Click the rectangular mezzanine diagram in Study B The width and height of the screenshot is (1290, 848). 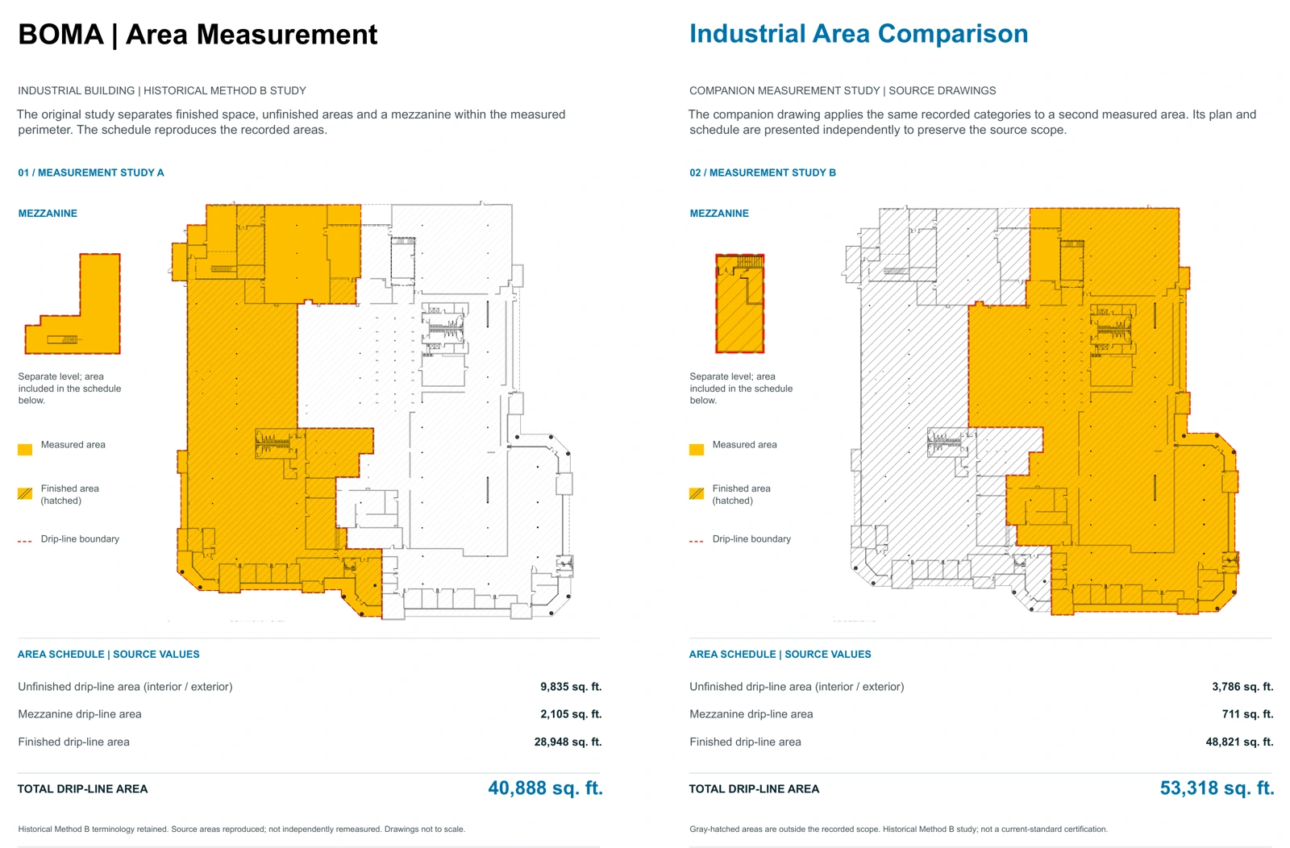tap(740, 304)
